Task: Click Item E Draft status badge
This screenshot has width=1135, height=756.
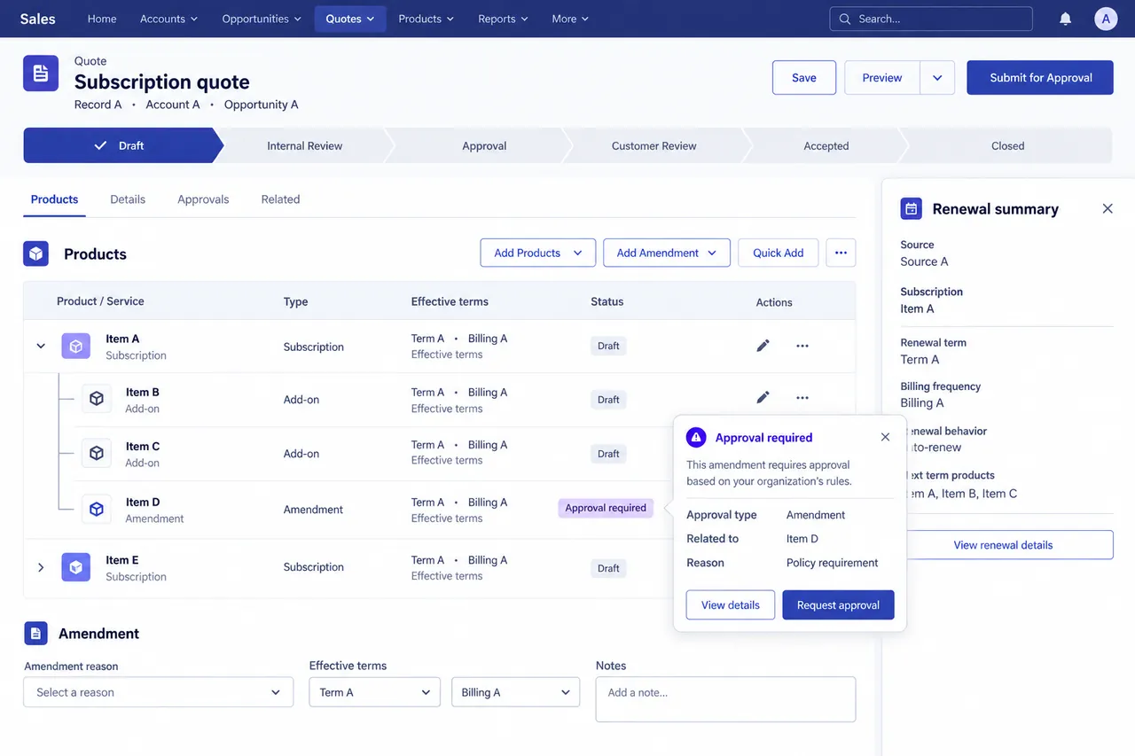Action: tap(608, 568)
